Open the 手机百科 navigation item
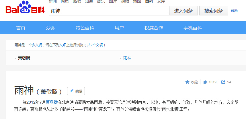The height and width of the screenshot is (119, 246). click(x=193, y=28)
